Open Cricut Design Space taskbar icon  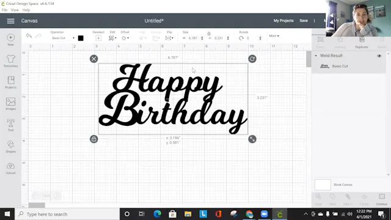[280, 214]
